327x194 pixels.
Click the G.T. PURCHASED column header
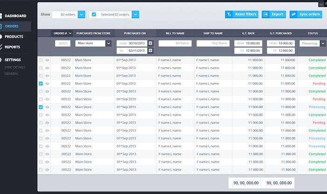tap(281, 33)
